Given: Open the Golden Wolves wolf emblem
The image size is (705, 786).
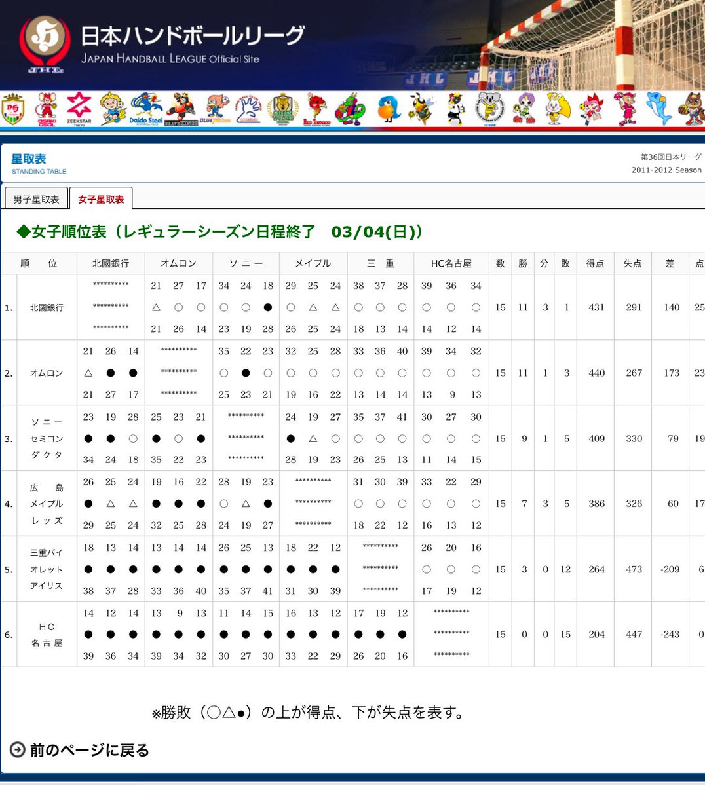Looking at the screenshot, I should click(x=284, y=109).
